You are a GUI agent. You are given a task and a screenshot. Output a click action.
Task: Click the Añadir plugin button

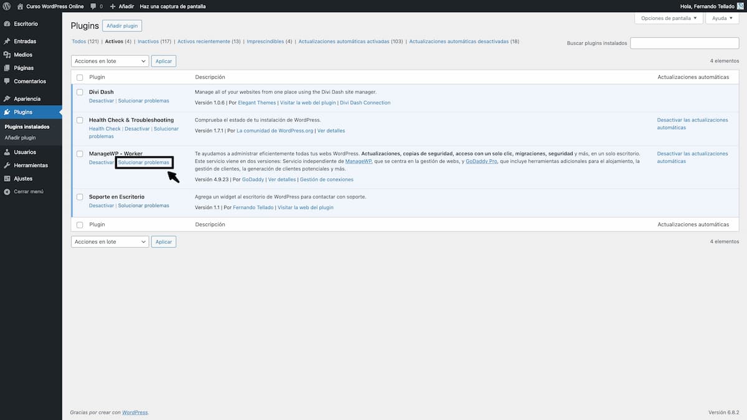pyautogui.click(x=122, y=26)
